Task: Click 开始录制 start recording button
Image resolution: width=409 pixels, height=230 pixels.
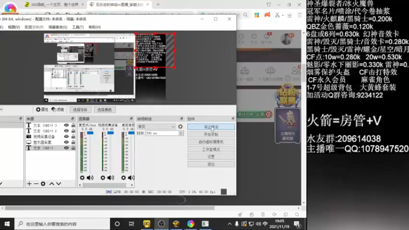Action: point(211,134)
